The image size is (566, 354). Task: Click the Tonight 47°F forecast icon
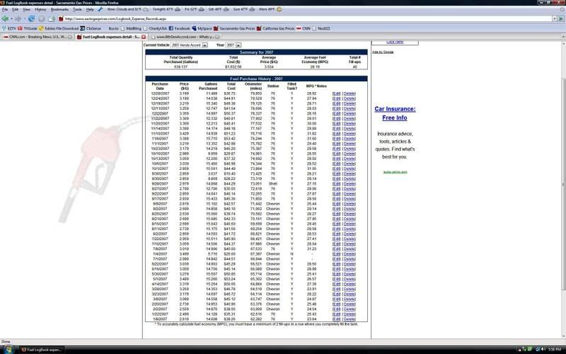(179, 9)
